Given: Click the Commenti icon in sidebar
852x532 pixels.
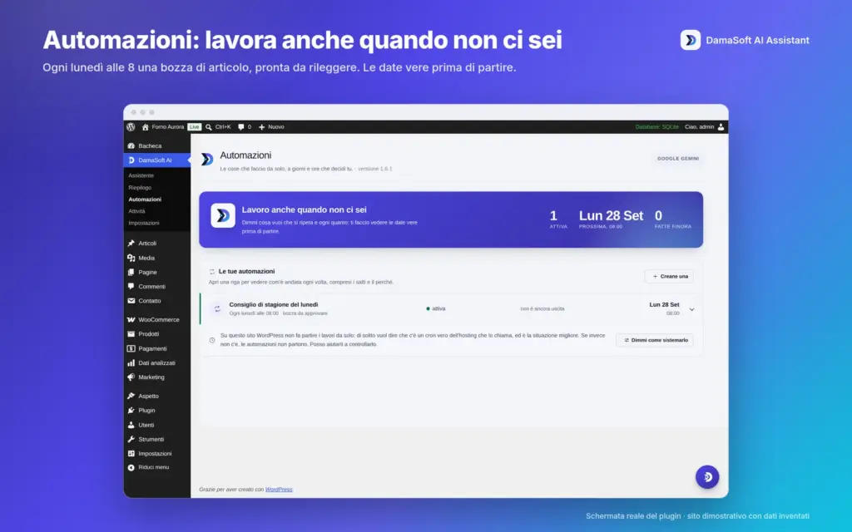Looking at the screenshot, I should [131, 287].
